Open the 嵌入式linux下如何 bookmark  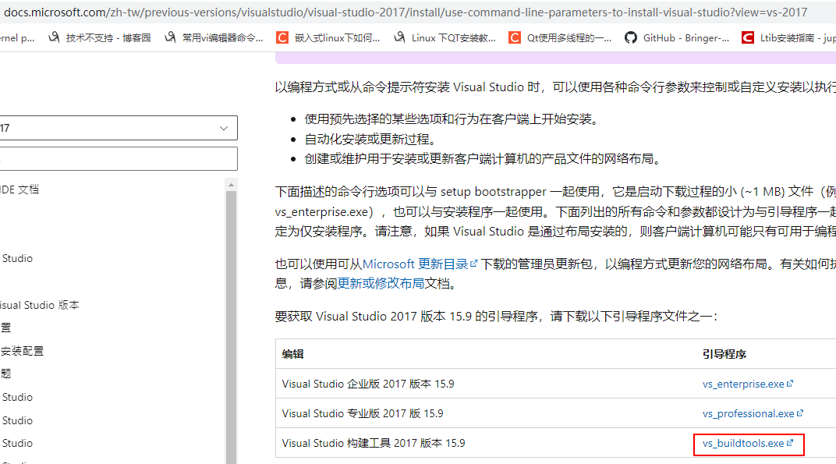(328, 38)
